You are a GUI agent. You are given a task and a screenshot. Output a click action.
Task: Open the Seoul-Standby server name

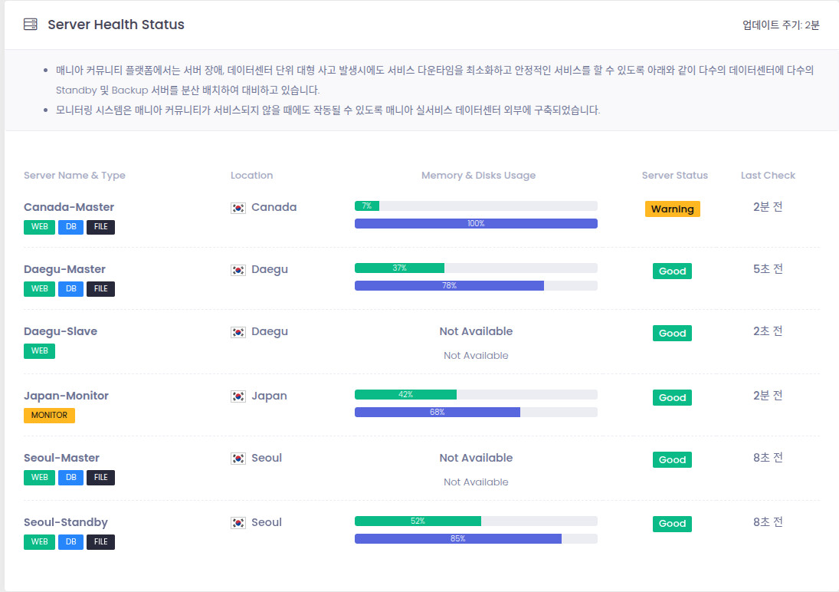click(x=66, y=522)
